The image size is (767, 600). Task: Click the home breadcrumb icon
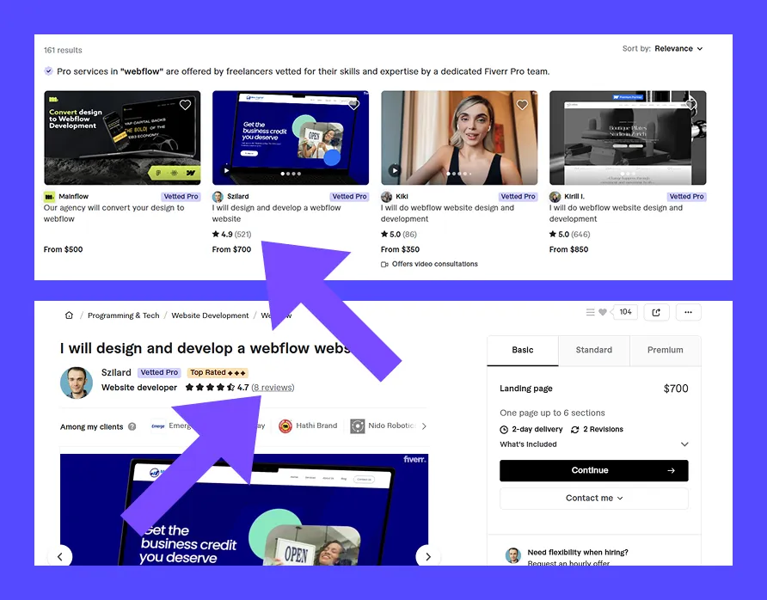69,315
